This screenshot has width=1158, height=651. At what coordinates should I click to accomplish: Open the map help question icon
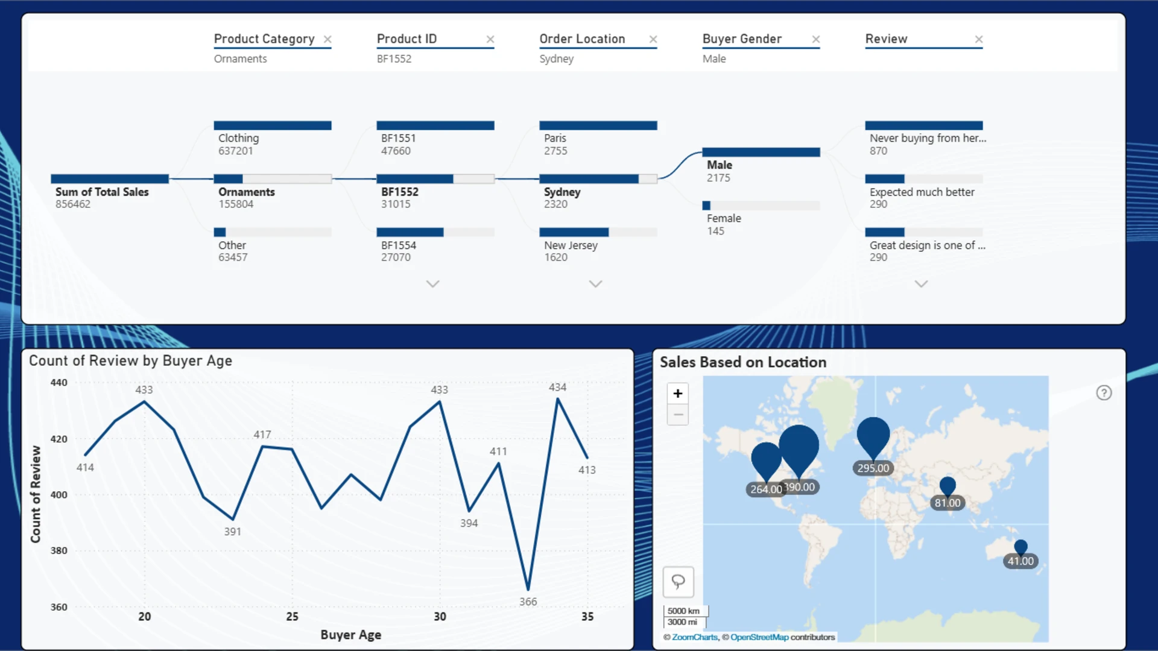pos(1104,393)
